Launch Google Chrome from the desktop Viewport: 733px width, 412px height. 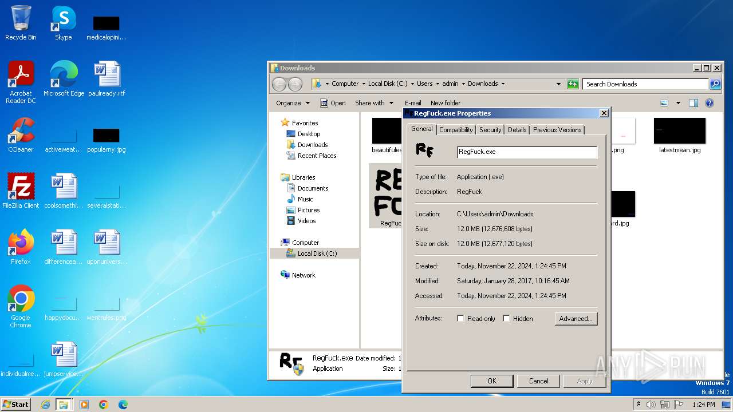(21, 306)
